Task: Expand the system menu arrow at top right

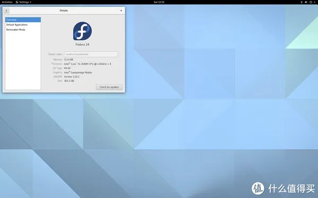Action: tap(314, 2)
